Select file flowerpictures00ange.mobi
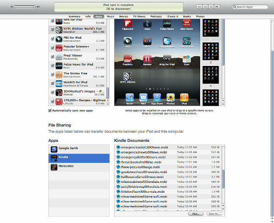 tap(168, 167)
